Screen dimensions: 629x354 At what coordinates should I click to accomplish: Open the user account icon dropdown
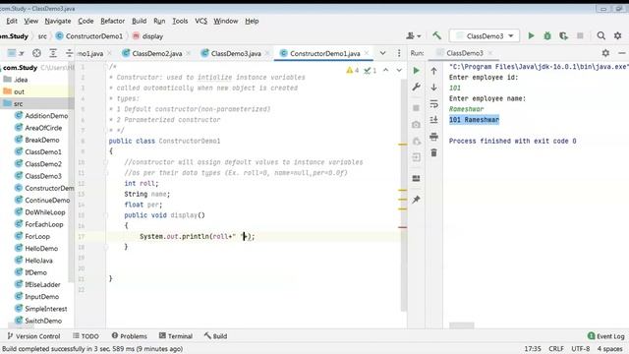(x=413, y=36)
